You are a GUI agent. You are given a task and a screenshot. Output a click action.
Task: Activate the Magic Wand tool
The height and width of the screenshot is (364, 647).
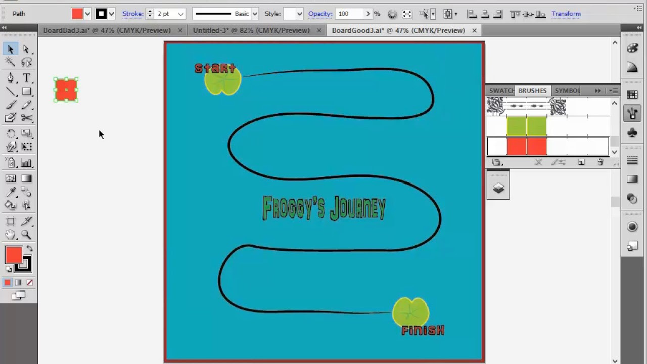(x=11, y=62)
